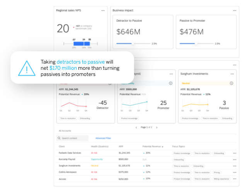Click the Sorghum Investments Neutral info icon

(x=231, y=83)
